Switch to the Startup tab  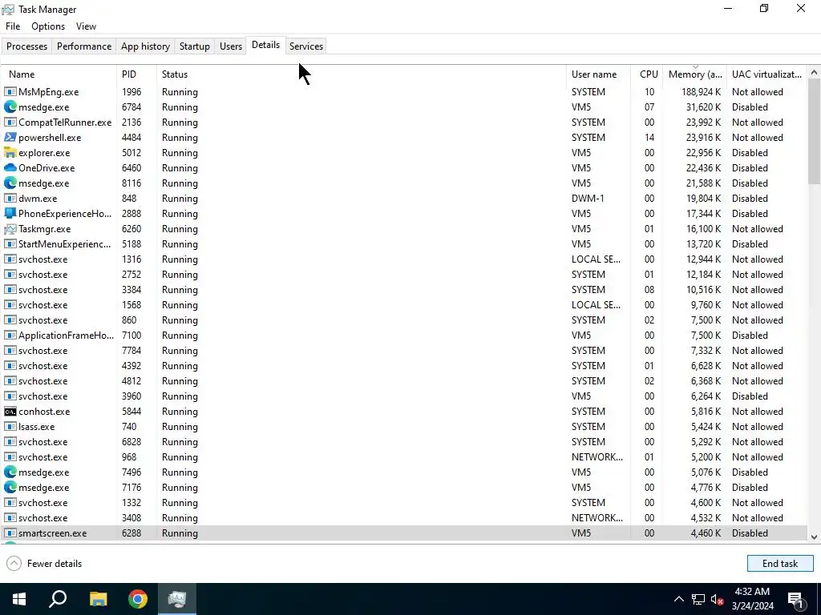pyautogui.click(x=194, y=46)
